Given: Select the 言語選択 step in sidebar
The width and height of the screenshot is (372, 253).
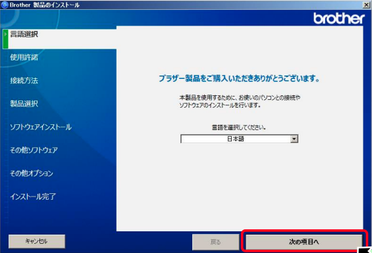Looking at the screenshot, I should 24,34.
